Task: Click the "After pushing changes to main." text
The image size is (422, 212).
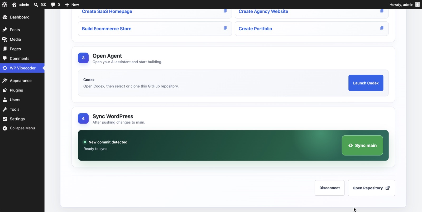Action: (x=119, y=122)
